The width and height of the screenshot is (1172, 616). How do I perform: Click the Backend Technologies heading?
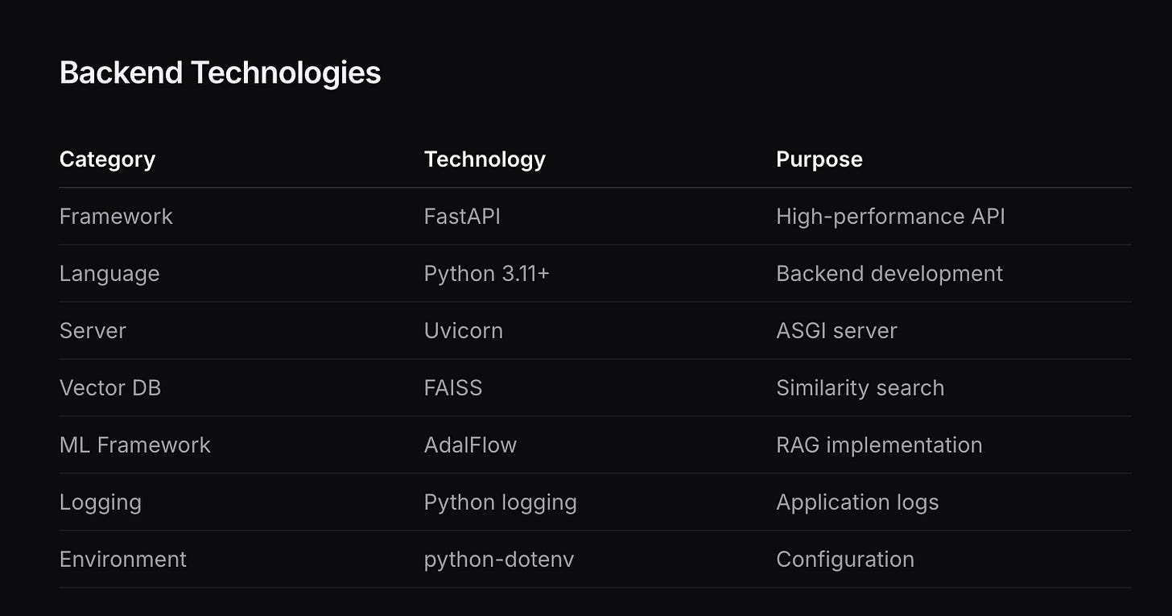tap(220, 73)
